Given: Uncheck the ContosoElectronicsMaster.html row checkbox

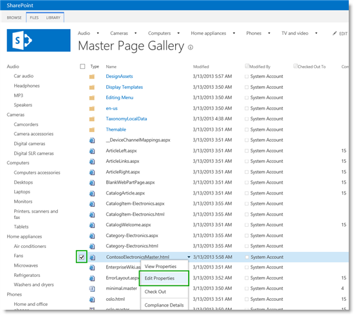Looking at the screenshot, I should click(82, 257).
